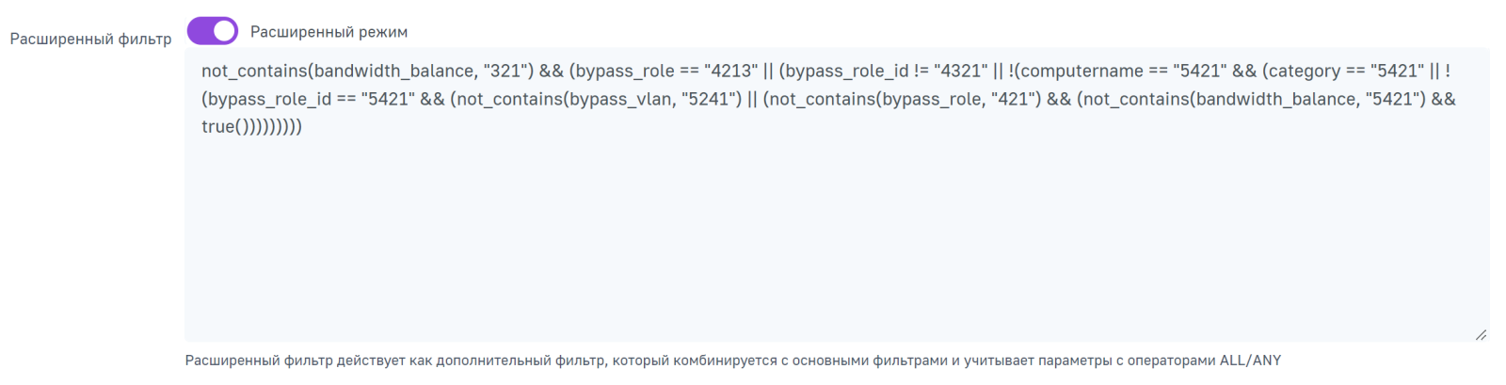Click bandwidth_balance on the first line

[394, 72]
